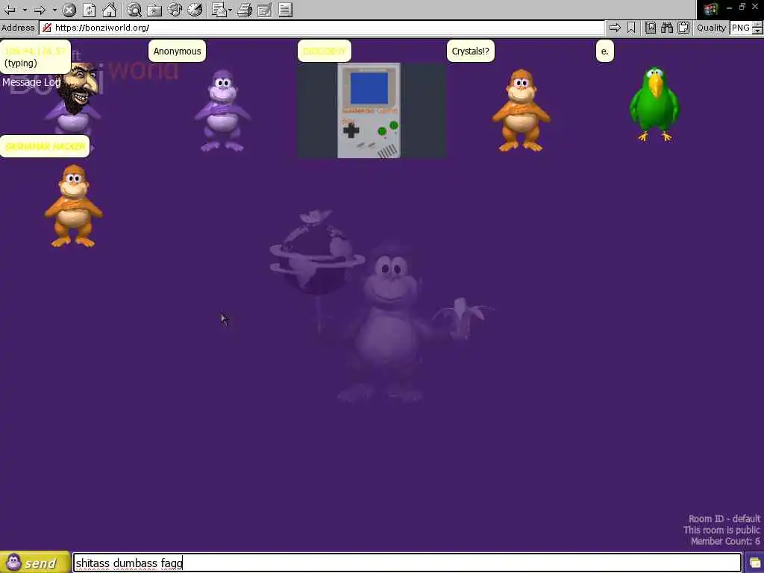The width and height of the screenshot is (764, 573).
Task: Open the History clock toolbar icon
Action: pos(195,9)
